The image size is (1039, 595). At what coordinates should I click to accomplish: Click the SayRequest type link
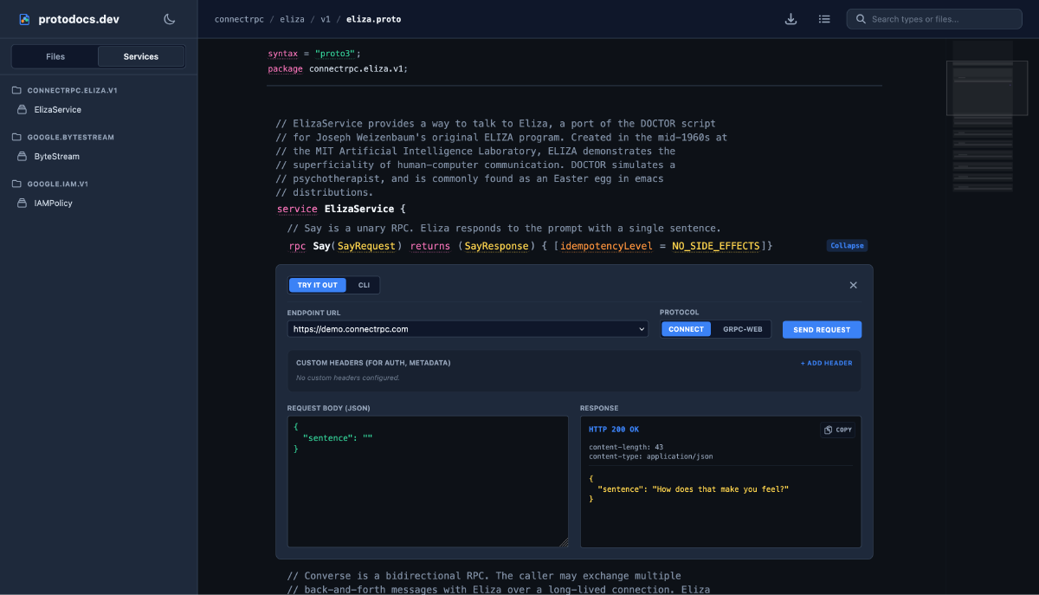(367, 246)
